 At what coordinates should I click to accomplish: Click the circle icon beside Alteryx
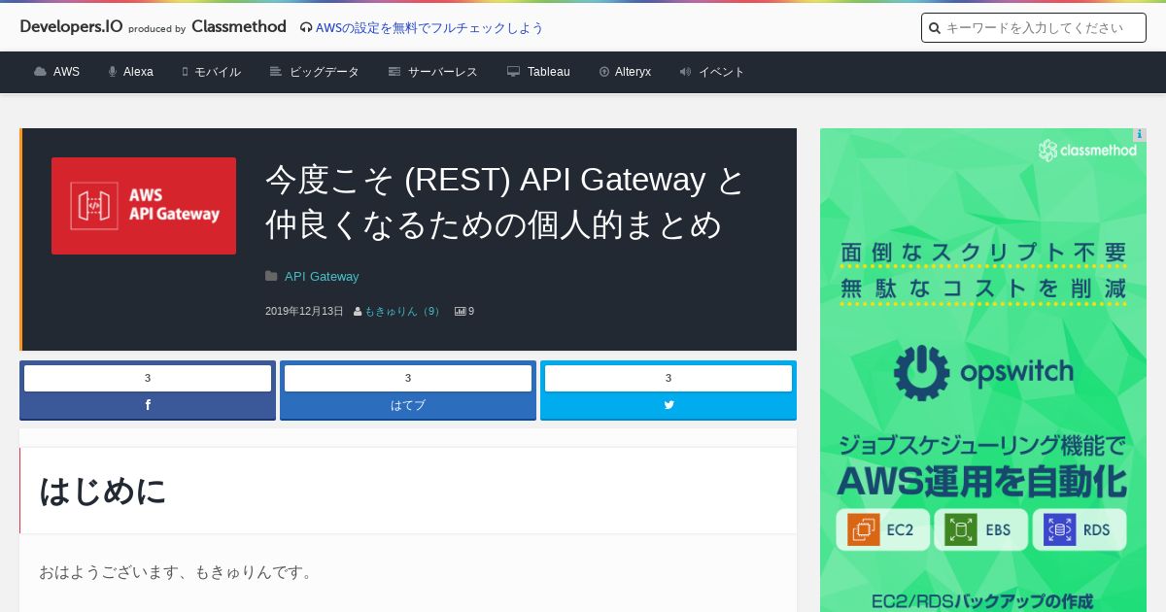point(604,72)
